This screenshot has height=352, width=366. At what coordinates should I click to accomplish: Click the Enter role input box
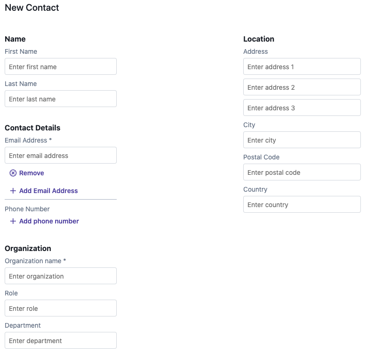(61, 309)
